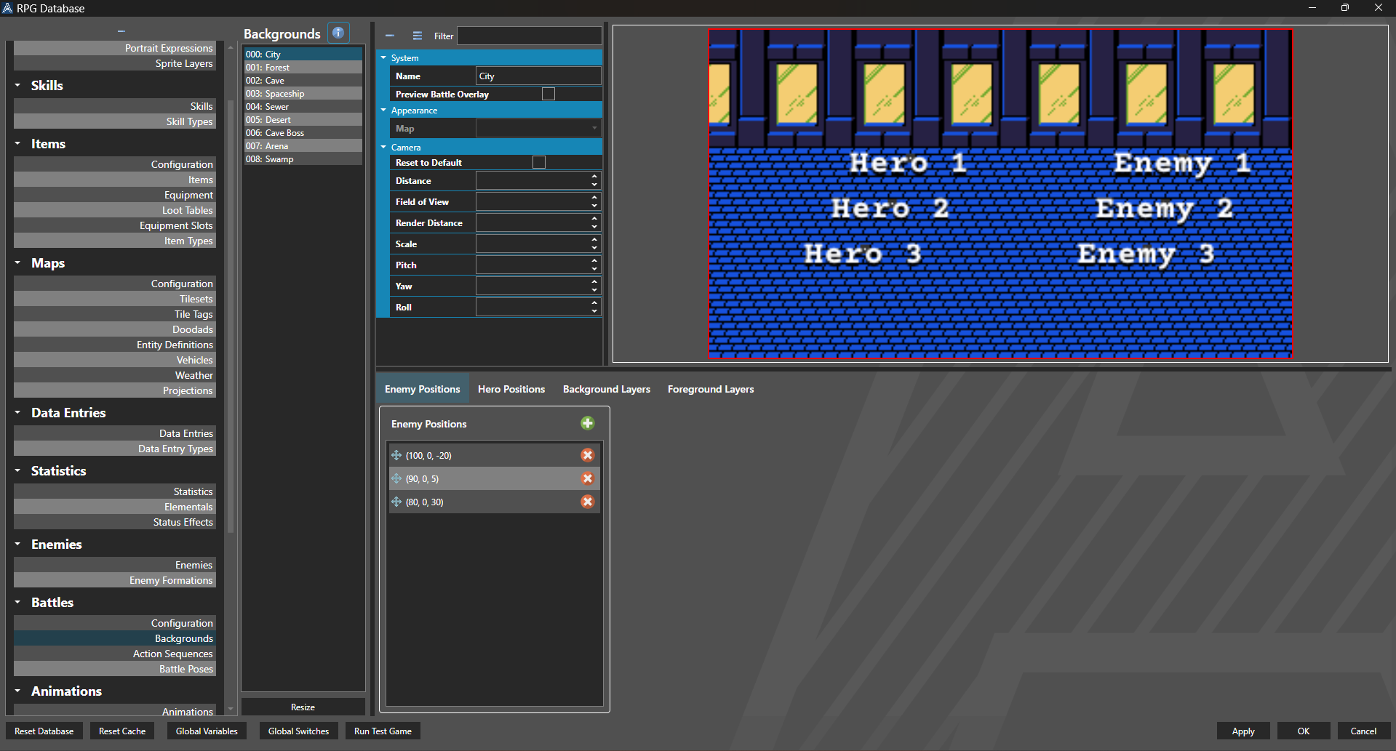Open the Map dropdown
This screenshot has height=751, width=1396.
(538, 129)
